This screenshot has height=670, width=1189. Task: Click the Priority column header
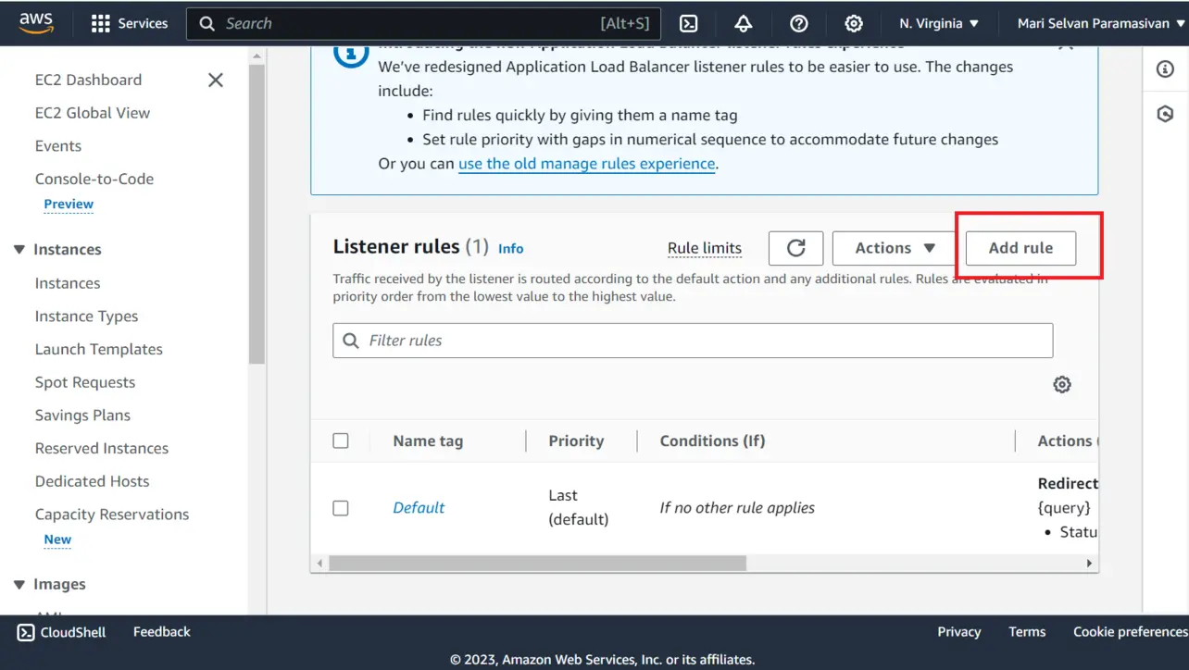[x=576, y=441]
